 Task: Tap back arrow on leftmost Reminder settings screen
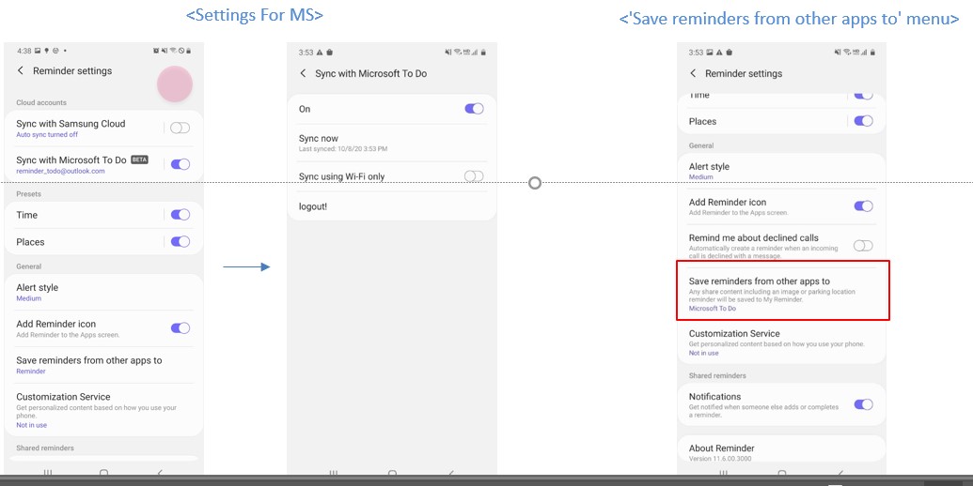(21, 70)
